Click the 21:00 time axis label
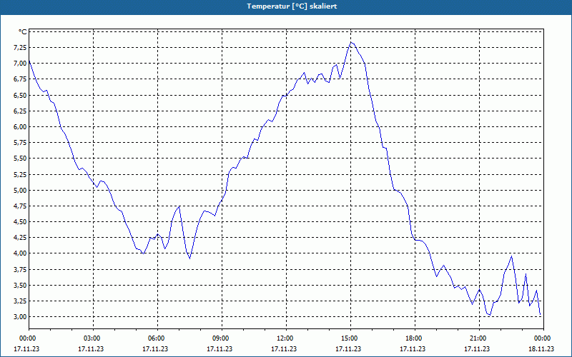Screen dimensions: 572x357 click(479, 338)
